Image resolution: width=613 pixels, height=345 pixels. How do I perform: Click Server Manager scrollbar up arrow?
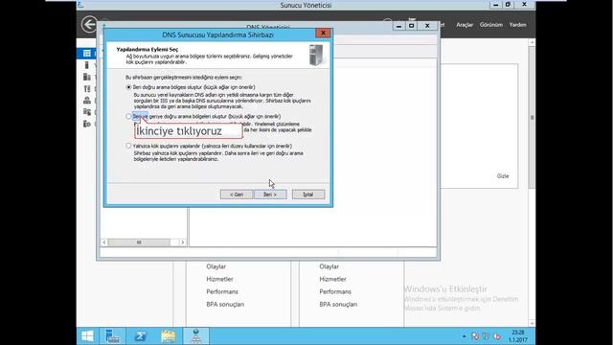pyautogui.click(x=532, y=42)
